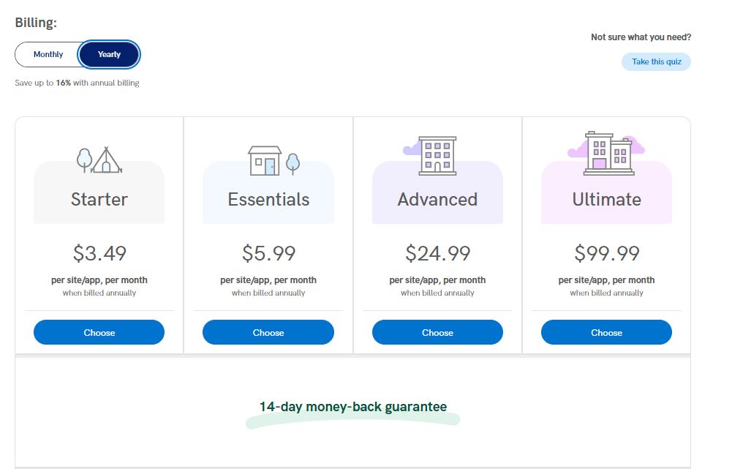This screenshot has width=732, height=469.
Task: Choose the Starter plan
Action: [99, 332]
